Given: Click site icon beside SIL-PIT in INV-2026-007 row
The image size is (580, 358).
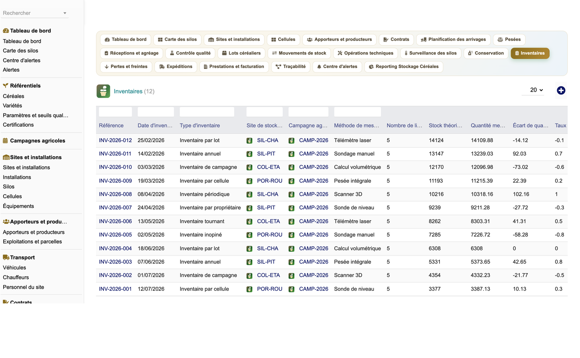Looking at the screenshot, I should 249,208.
